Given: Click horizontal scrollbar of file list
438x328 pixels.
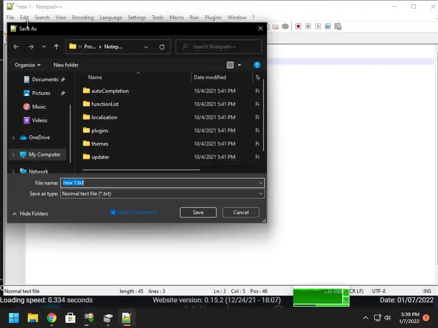Looking at the screenshot, I should pos(141,170).
